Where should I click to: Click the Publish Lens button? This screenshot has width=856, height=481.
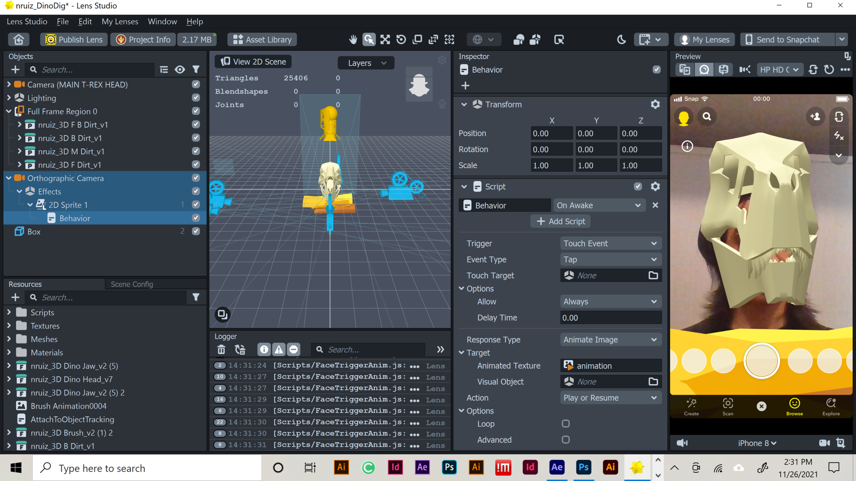click(74, 40)
